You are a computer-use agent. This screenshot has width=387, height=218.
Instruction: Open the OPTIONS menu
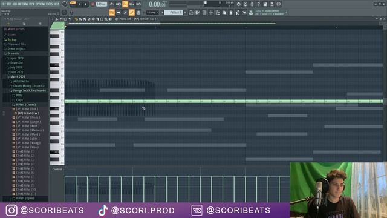pyautogui.click(x=41, y=4)
